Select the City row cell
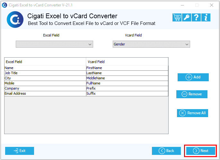 [x=45, y=78]
